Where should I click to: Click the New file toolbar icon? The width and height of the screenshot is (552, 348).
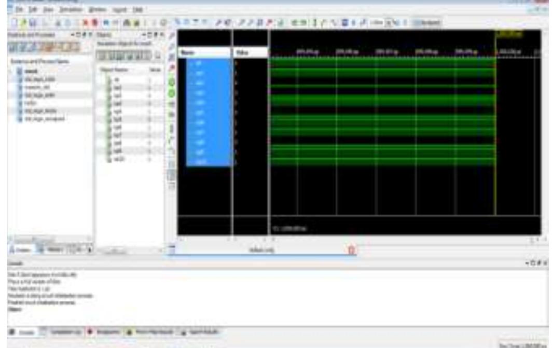pyautogui.click(x=15, y=23)
